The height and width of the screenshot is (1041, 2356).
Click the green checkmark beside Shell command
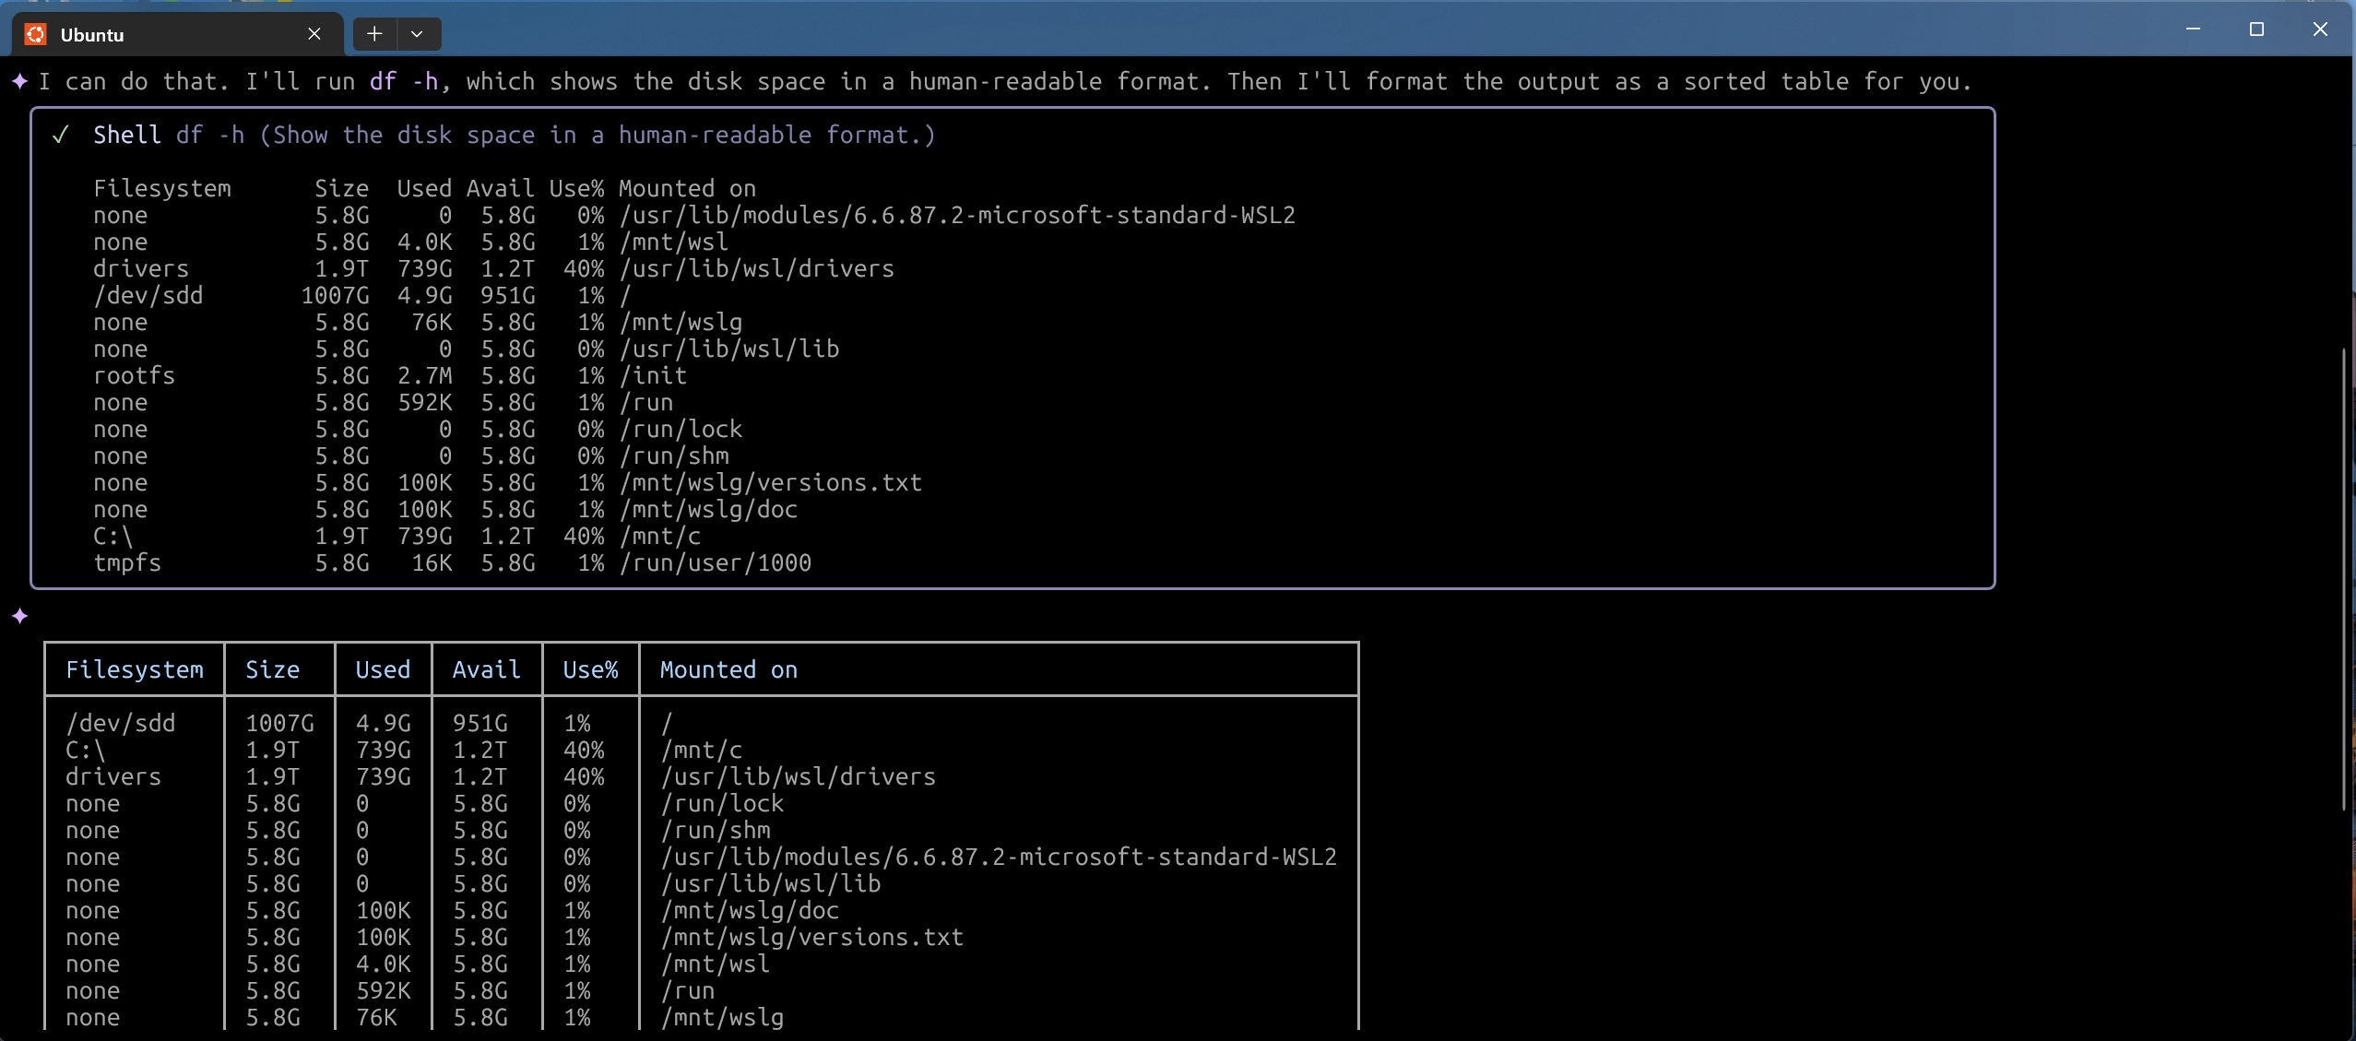click(x=61, y=136)
